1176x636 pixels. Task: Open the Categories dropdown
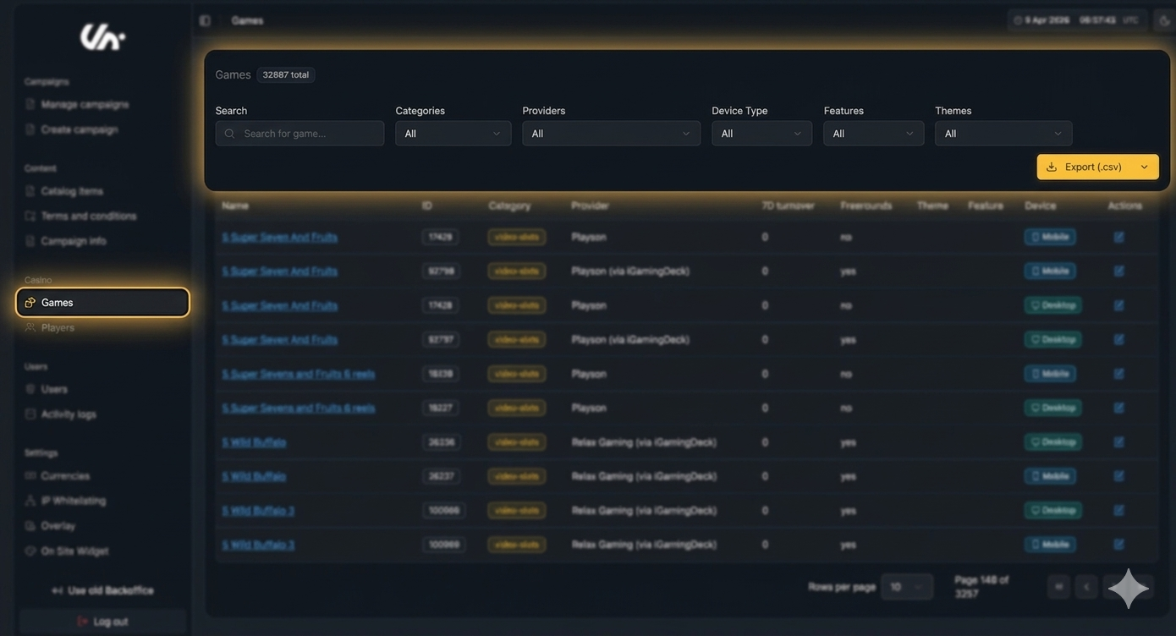click(453, 134)
